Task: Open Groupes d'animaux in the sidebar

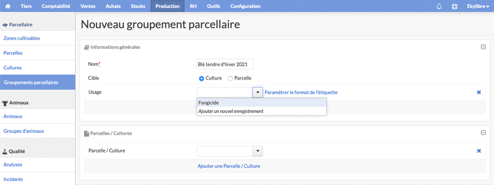Action: click(38, 131)
